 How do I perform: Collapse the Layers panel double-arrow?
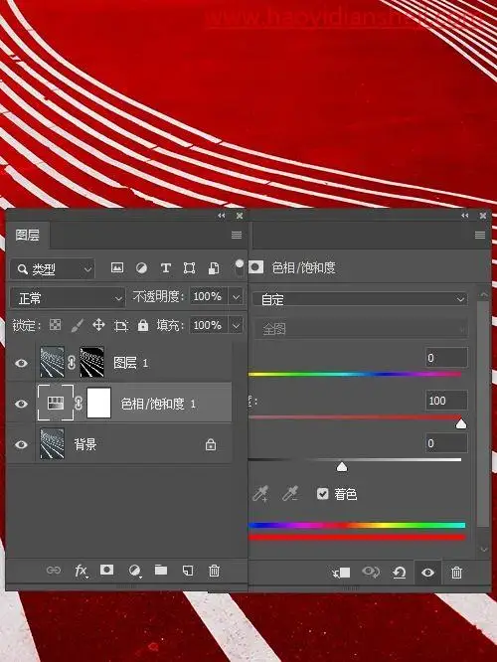(x=222, y=216)
